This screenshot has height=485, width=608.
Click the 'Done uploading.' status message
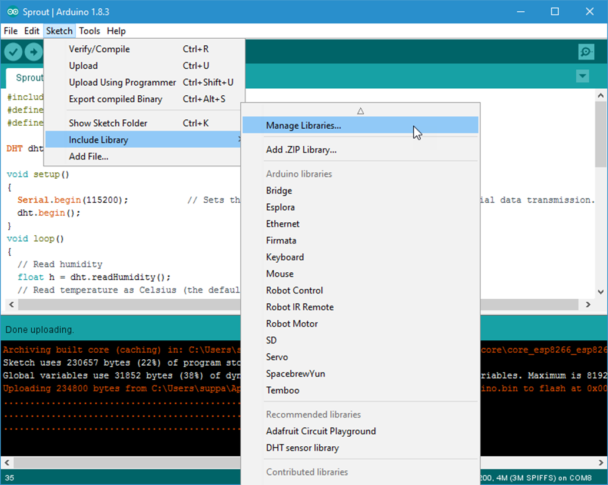pos(39,330)
